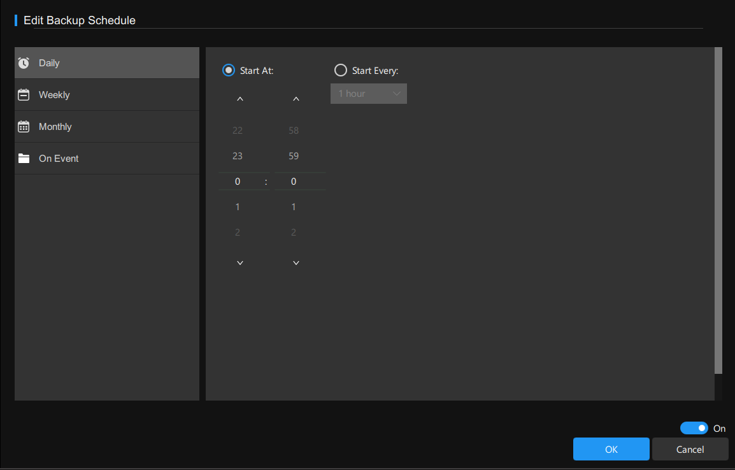Pick 1 in the minute column
The image size is (735, 470).
tap(294, 206)
